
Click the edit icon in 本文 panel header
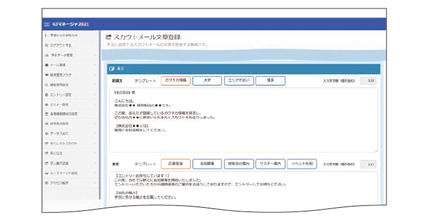tap(112, 68)
